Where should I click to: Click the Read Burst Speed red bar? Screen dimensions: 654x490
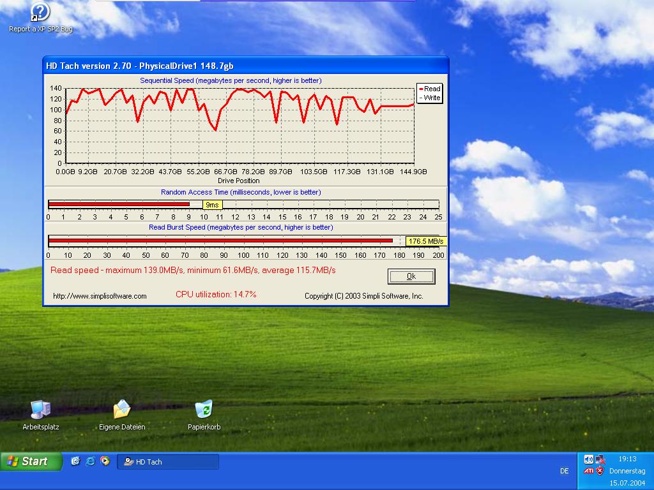tap(220, 241)
